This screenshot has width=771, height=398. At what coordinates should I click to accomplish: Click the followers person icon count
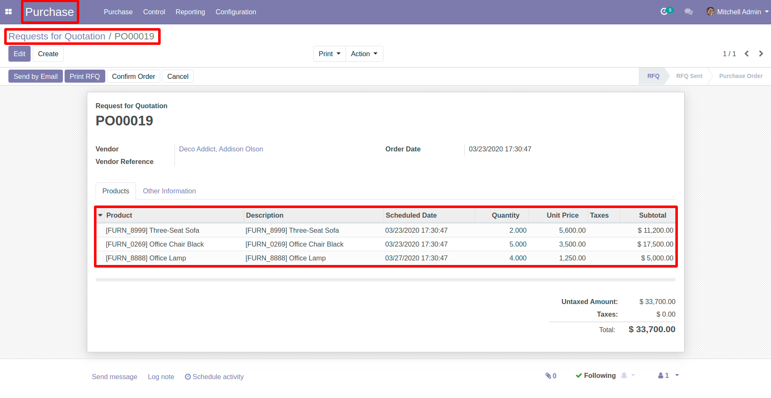pos(664,376)
